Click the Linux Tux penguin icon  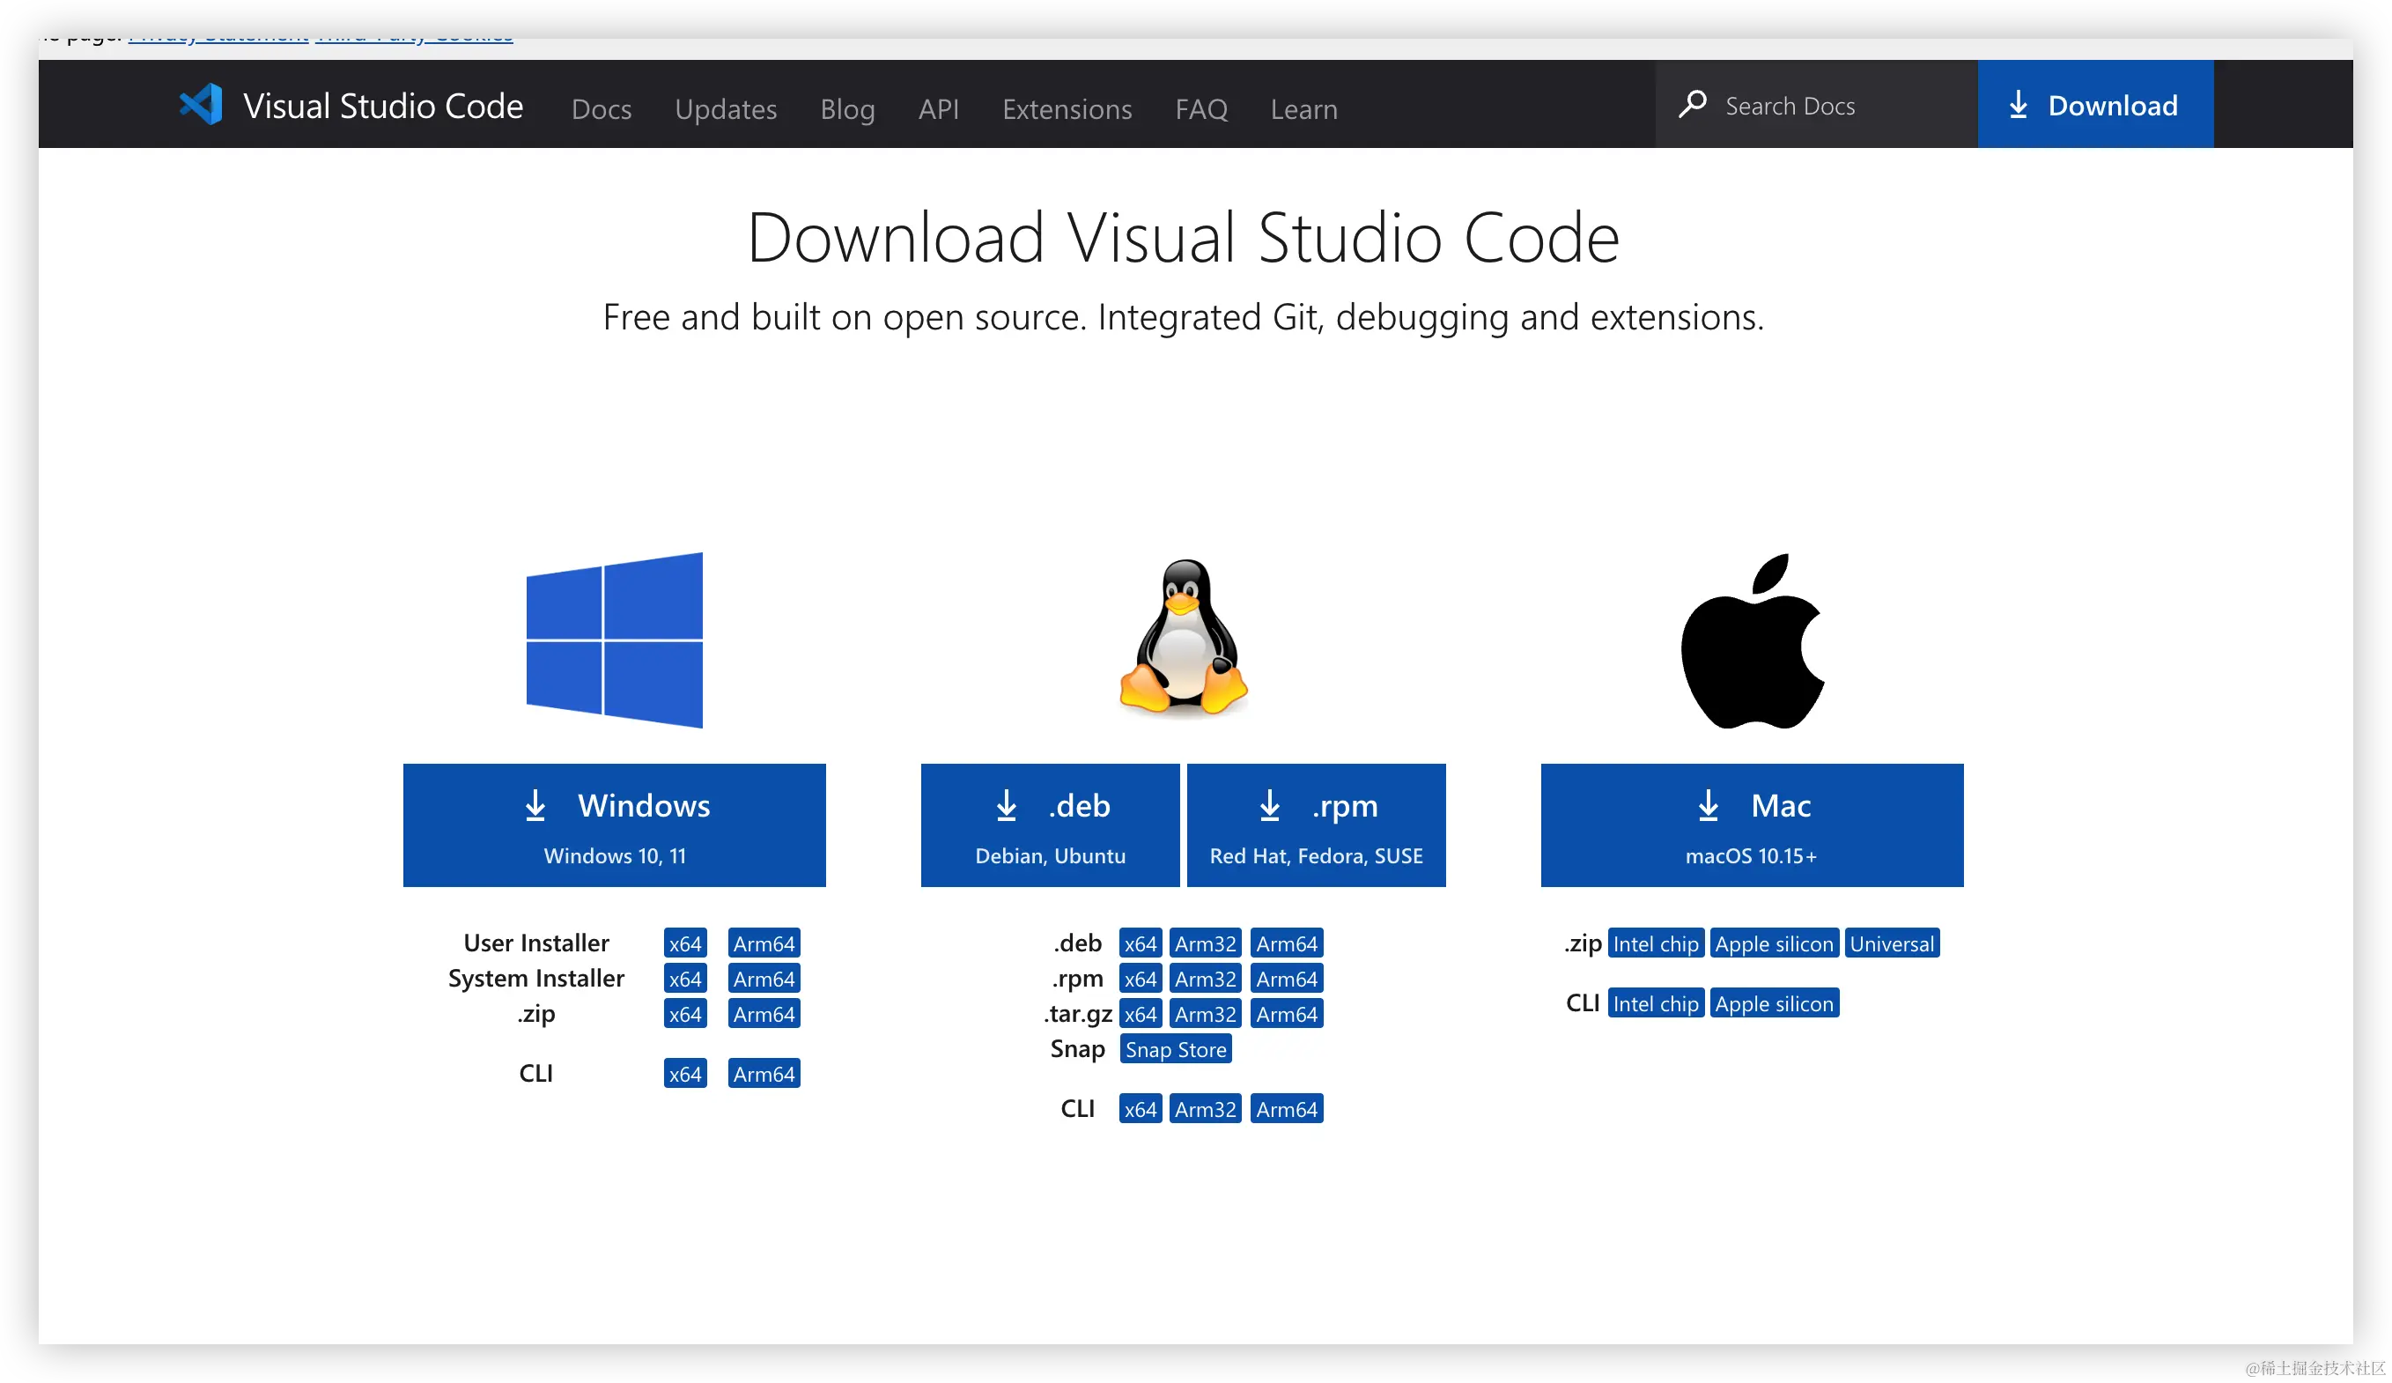(1184, 637)
